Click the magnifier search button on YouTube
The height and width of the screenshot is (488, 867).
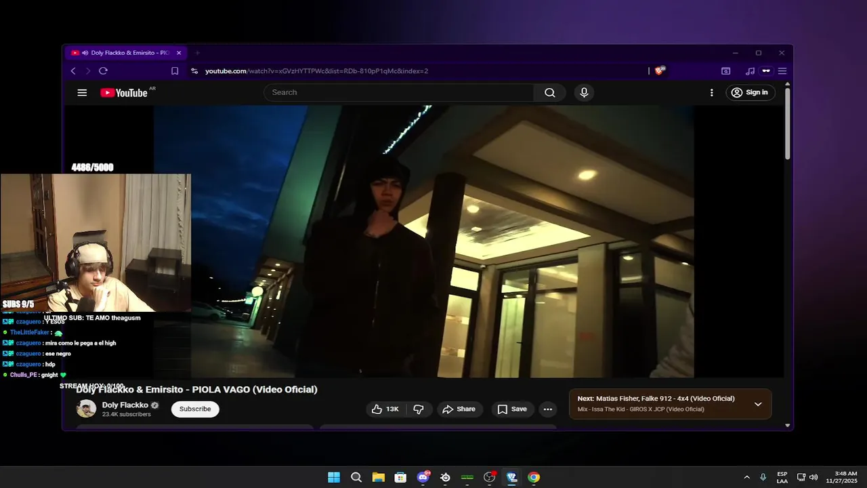[x=549, y=93]
